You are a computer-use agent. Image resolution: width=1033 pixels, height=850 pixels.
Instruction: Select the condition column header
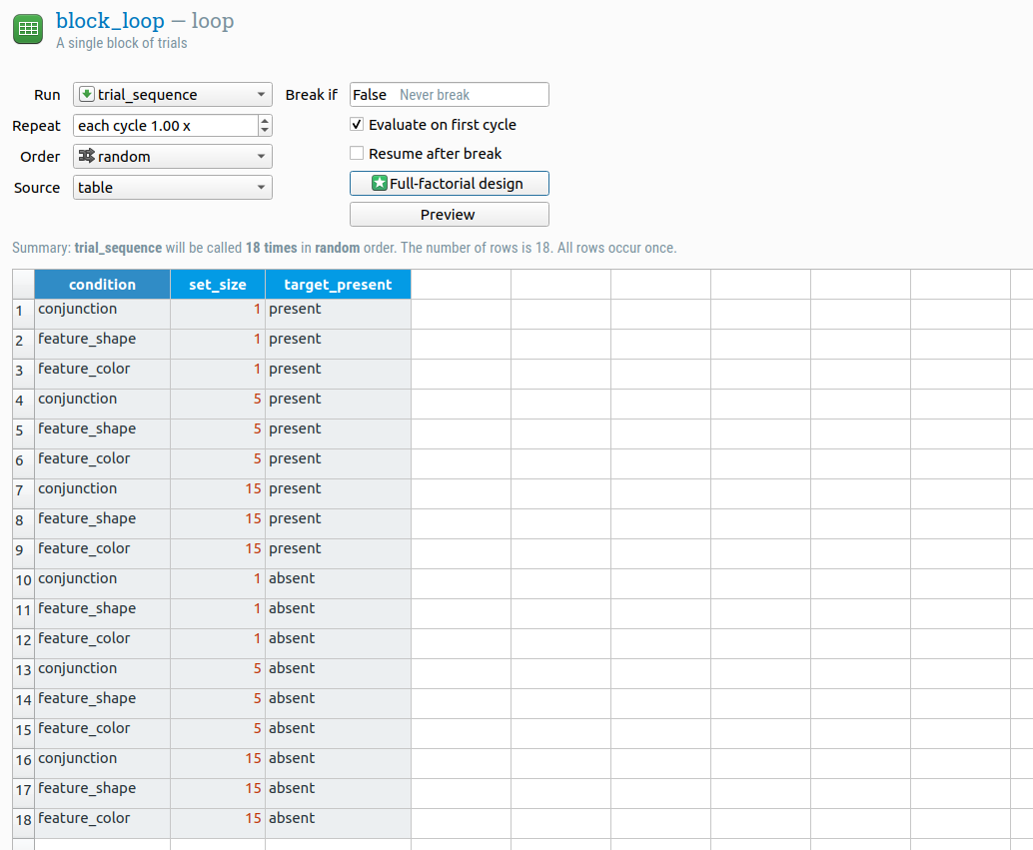[x=102, y=284]
